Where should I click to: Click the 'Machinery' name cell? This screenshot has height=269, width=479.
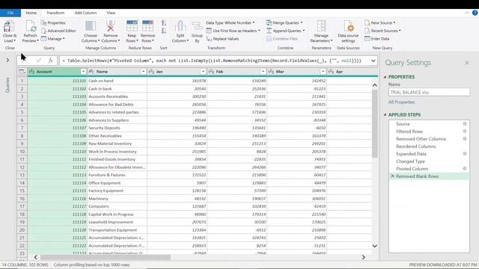tap(117, 199)
